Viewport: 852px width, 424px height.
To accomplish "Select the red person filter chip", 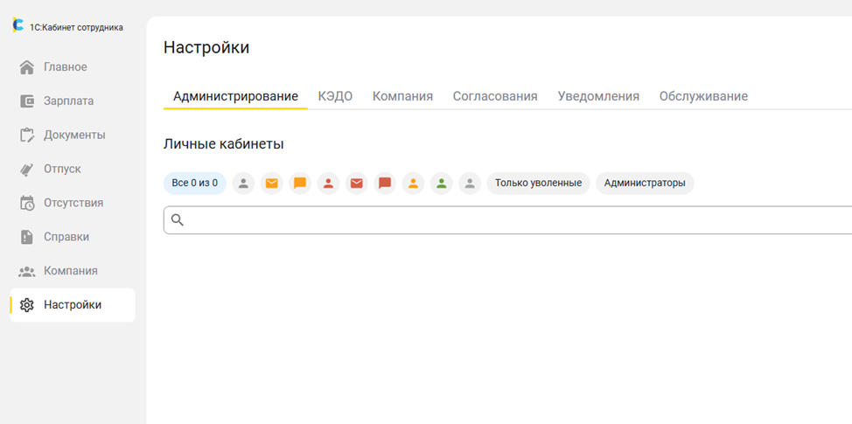I will 328,184.
